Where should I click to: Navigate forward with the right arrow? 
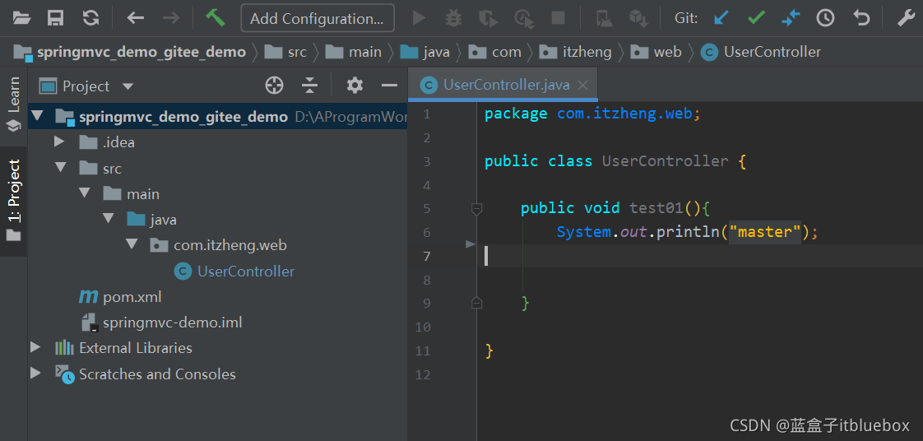pos(171,18)
